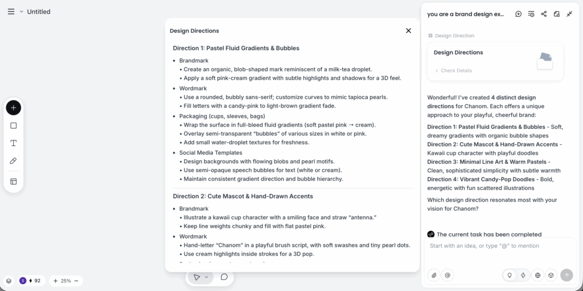Collapse the chat panel
The image size is (583, 291).
tap(569, 14)
